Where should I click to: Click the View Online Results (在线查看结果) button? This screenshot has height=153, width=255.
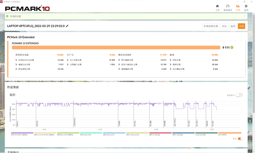[211, 26]
